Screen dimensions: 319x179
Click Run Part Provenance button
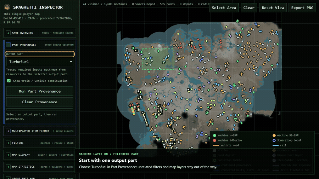pyautogui.click(x=40, y=91)
